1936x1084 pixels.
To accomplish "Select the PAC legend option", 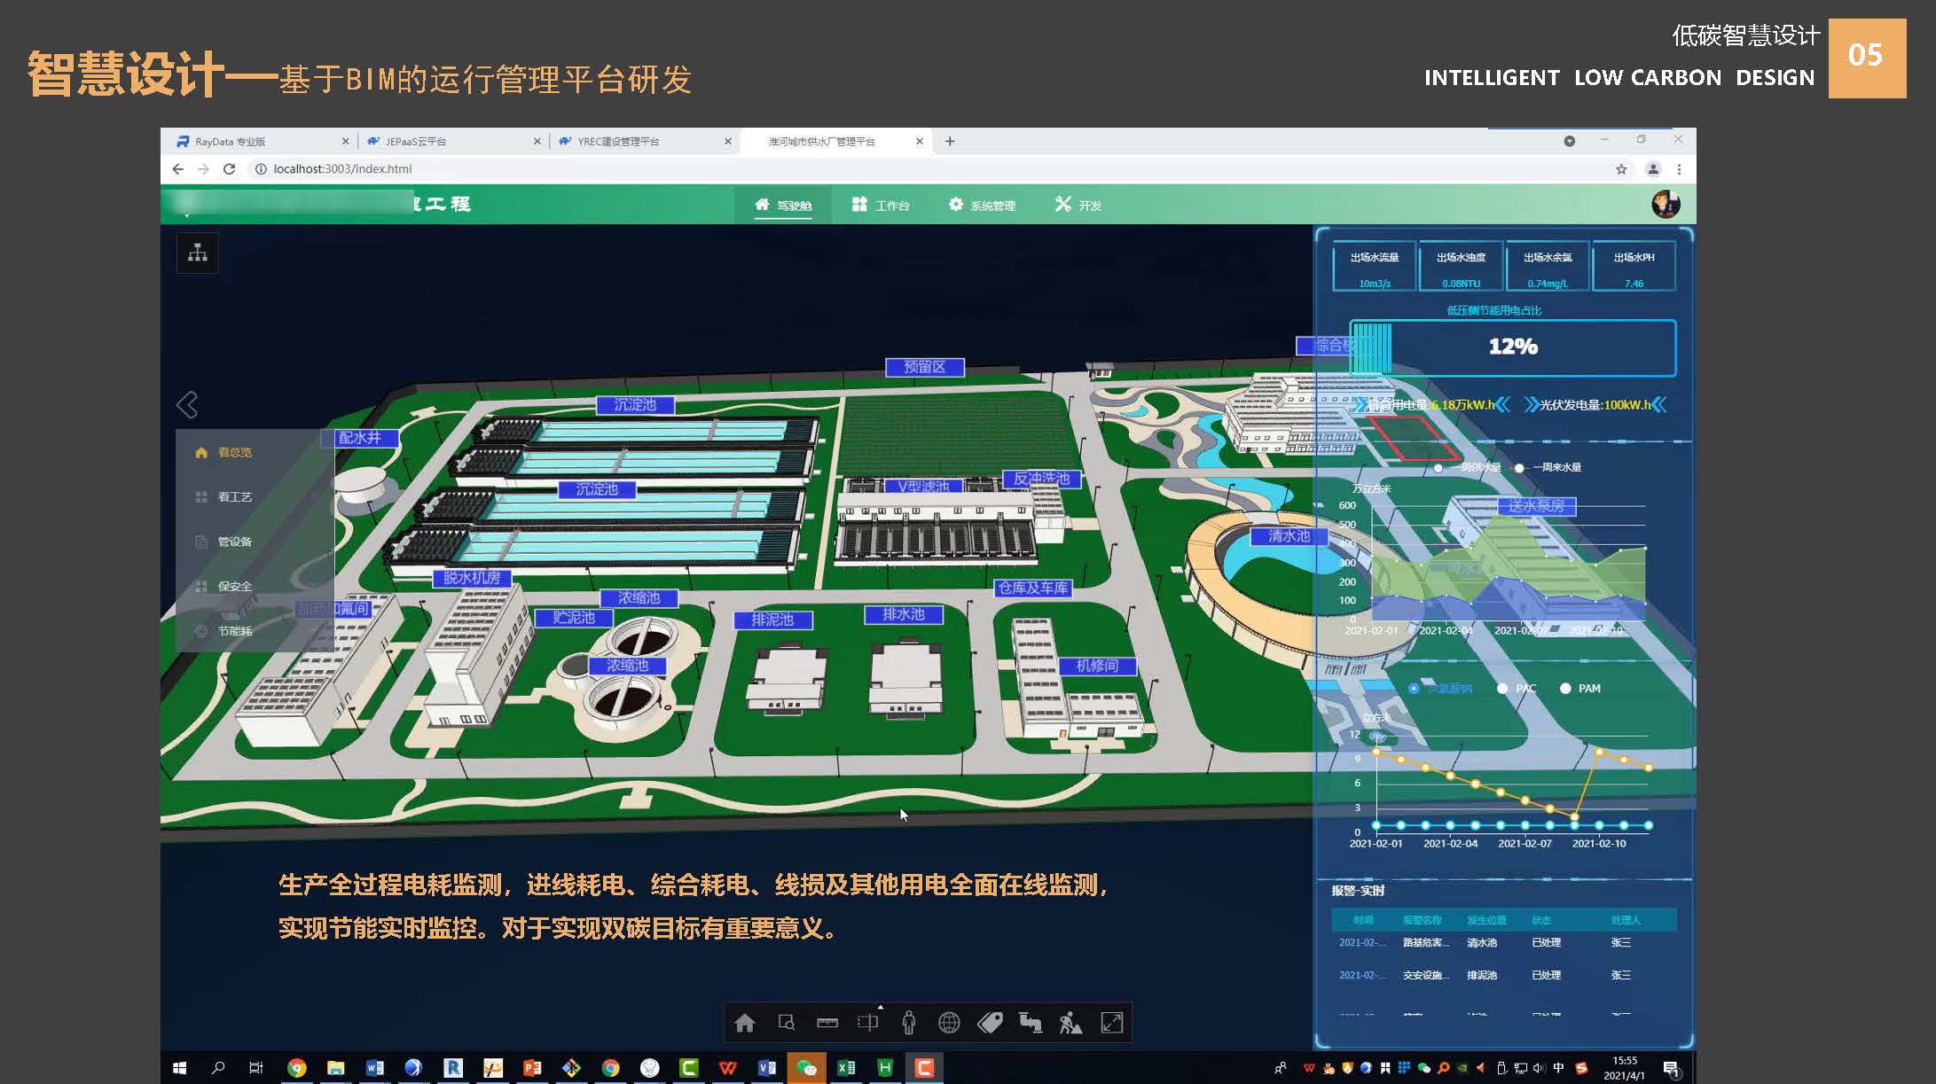I will pos(1517,689).
